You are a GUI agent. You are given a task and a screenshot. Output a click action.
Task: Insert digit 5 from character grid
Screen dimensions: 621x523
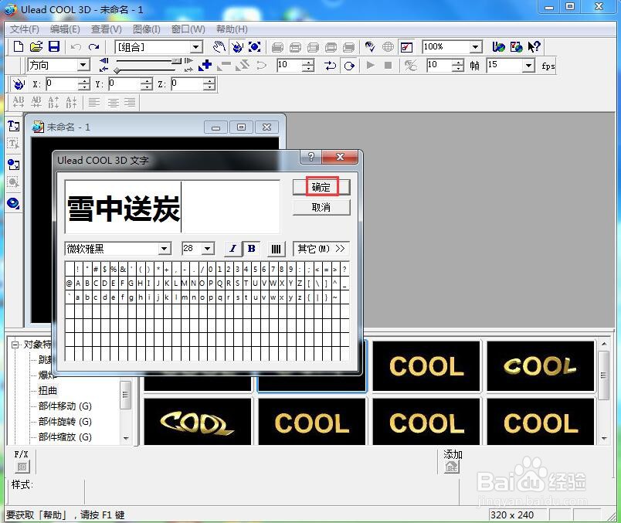(255, 270)
